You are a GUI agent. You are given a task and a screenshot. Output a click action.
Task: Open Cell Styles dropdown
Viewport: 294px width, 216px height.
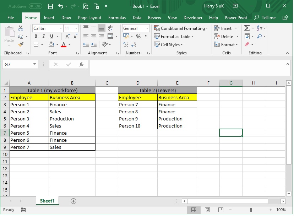(168, 45)
